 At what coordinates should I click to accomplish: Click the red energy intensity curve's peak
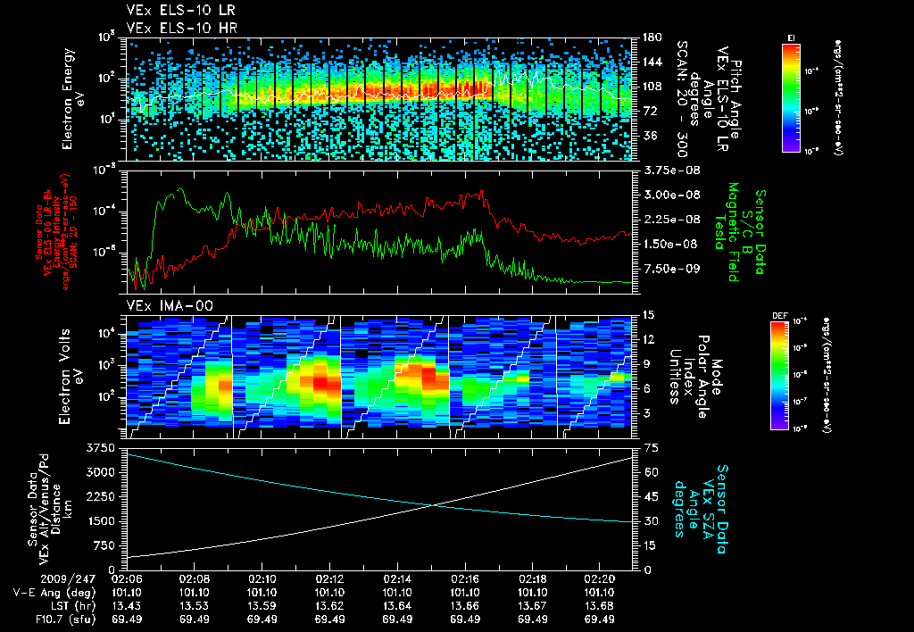[x=482, y=191]
